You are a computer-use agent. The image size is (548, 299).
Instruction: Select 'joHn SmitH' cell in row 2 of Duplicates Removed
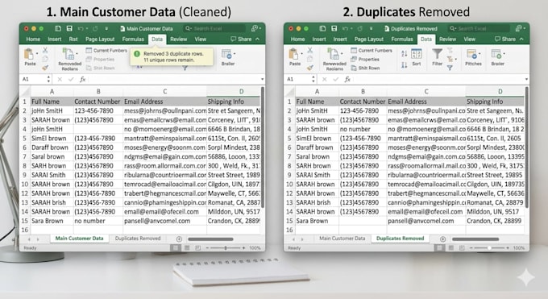click(317, 111)
